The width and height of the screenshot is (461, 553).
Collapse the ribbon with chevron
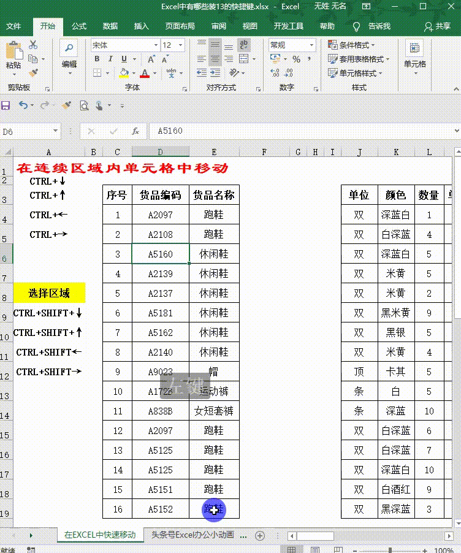[x=456, y=89]
